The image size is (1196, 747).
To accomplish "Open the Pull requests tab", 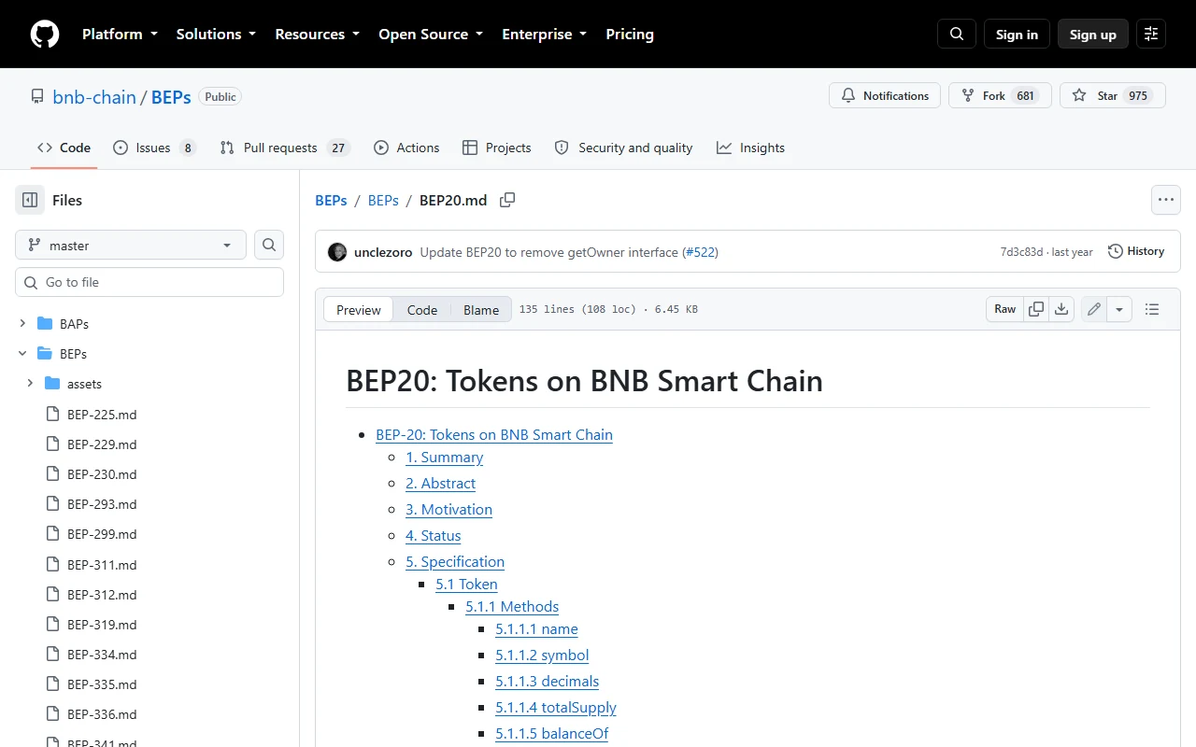I will tap(284, 148).
